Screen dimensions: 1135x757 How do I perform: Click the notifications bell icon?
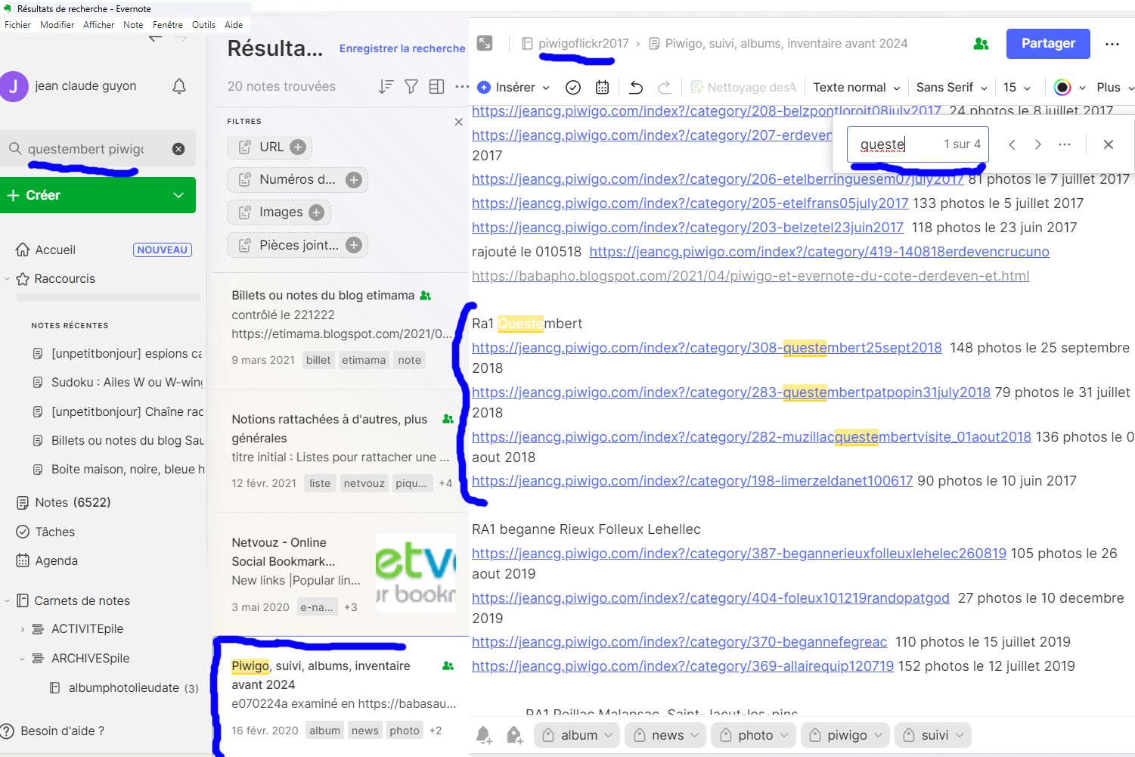(x=179, y=86)
